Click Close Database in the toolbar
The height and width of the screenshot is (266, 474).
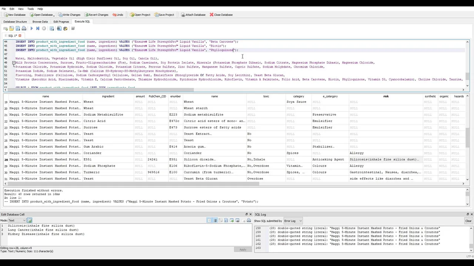click(x=221, y=15)
